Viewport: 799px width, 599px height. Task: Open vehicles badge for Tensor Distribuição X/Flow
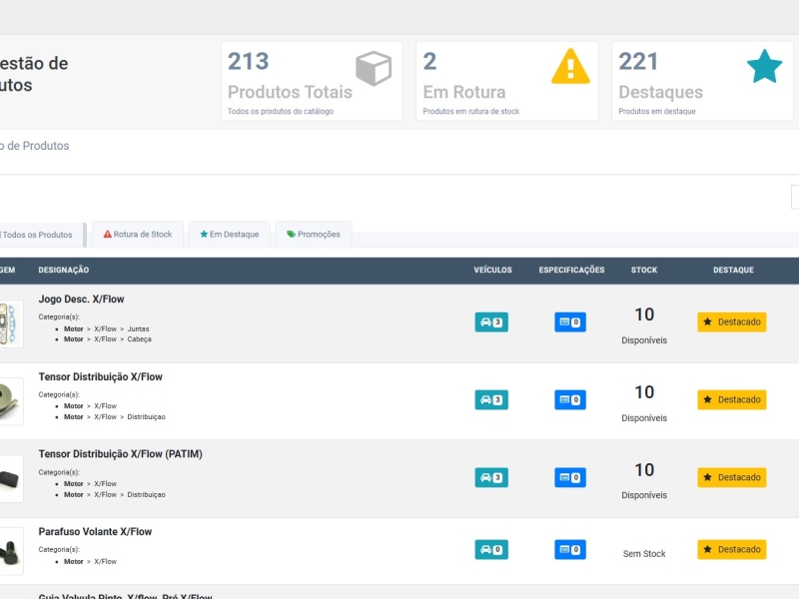click(x=490, y=400)
